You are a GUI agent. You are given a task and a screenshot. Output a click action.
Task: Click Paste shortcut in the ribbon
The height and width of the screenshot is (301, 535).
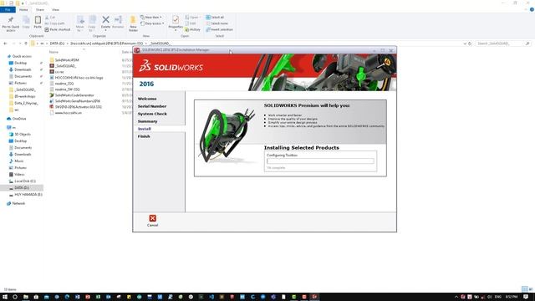coord(58,30)
